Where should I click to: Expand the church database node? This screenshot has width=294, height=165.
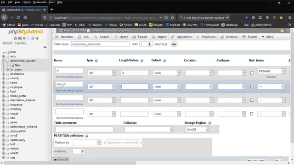tap(3, 78)
